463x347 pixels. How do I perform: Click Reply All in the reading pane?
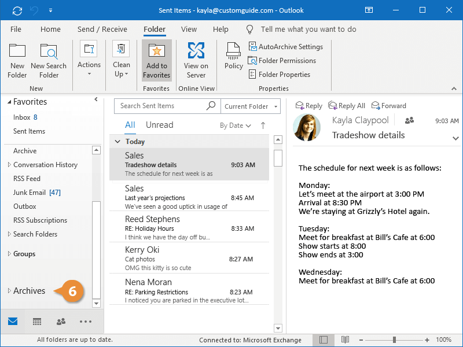[x=347, y=106]
